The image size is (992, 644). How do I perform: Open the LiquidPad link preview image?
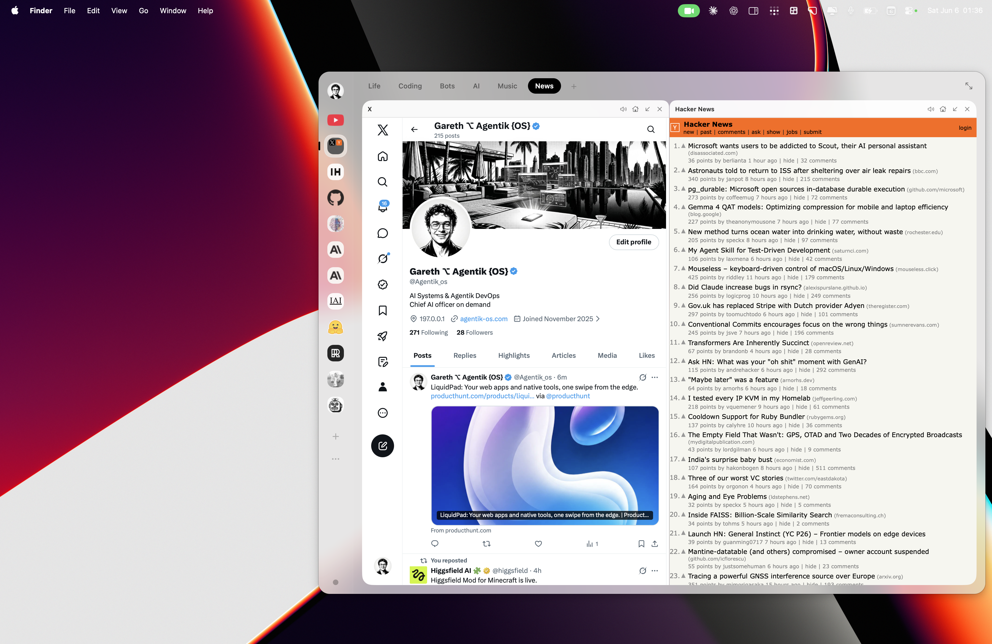coord(545,465)
